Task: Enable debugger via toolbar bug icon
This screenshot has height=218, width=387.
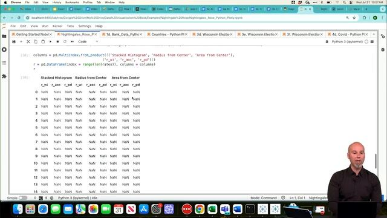Action: [x=327, y=42]
